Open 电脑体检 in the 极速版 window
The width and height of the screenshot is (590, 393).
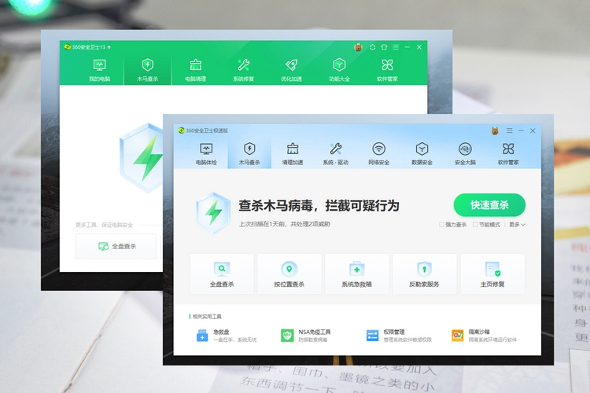pyautogui.click(x=206, y=154)
